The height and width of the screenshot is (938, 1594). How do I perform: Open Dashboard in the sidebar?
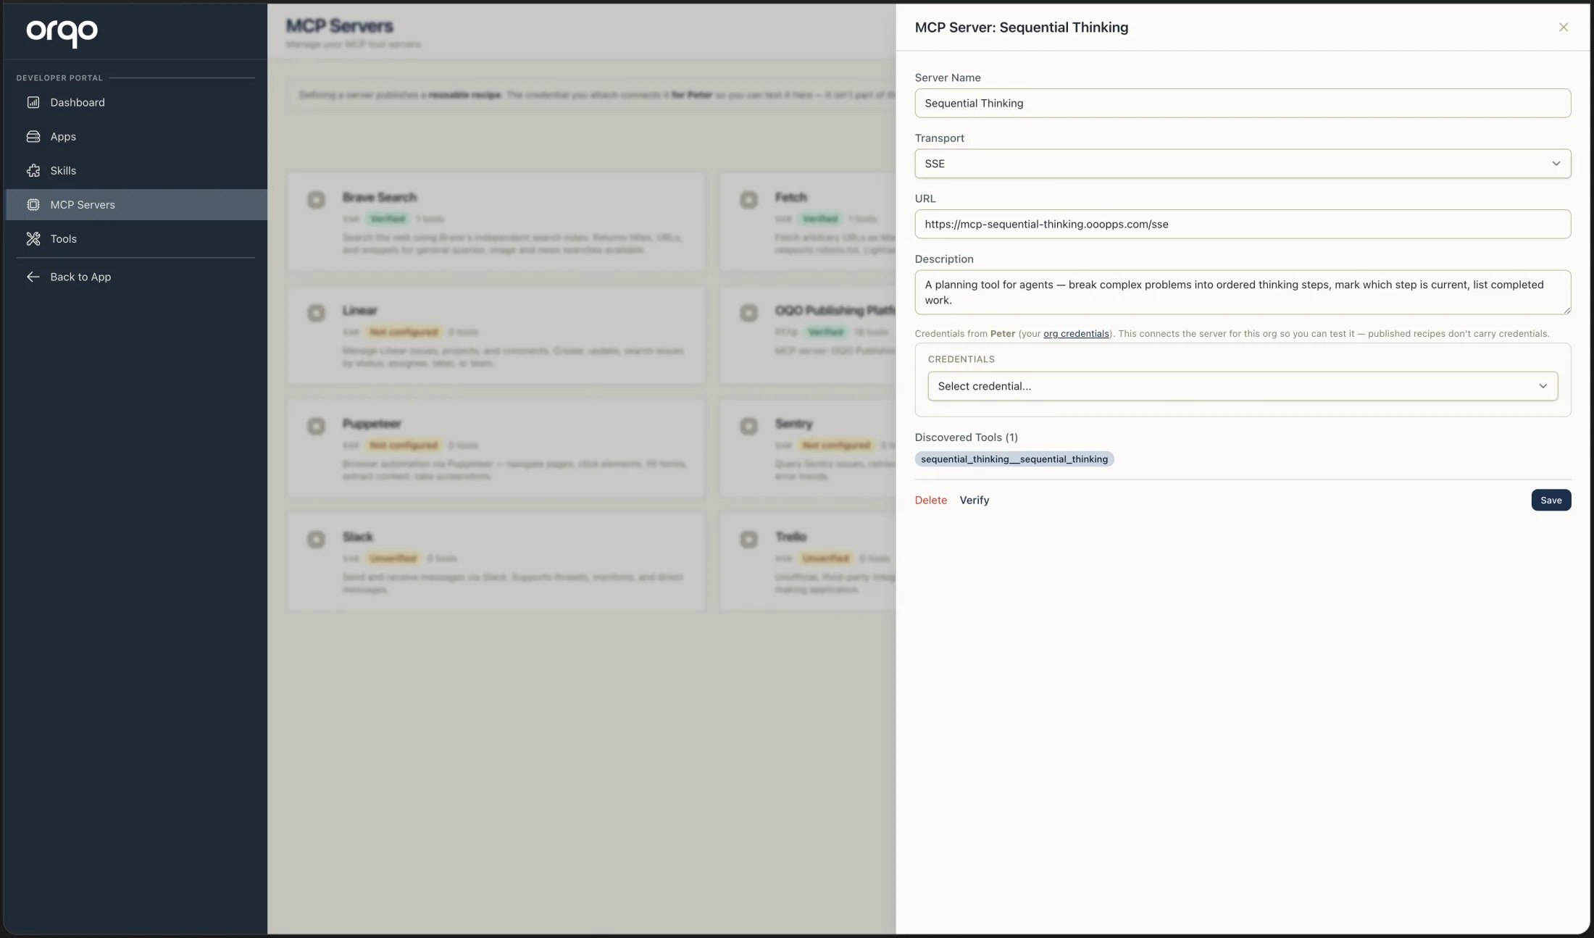coord(136,102)
